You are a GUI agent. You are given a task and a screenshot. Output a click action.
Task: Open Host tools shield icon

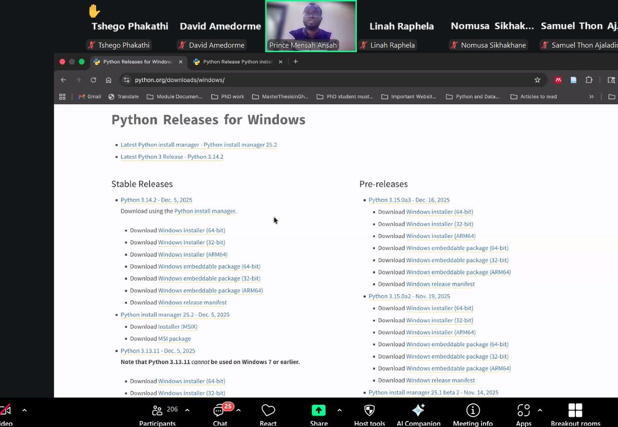[x=369, y=411]
